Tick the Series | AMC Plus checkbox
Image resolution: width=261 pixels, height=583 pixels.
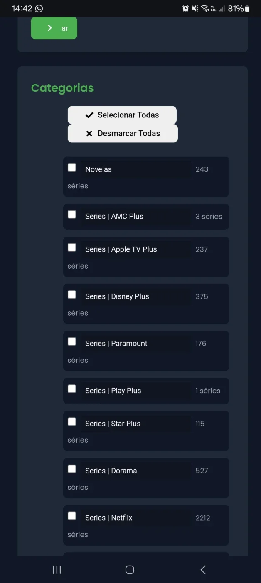pos(72,214)
